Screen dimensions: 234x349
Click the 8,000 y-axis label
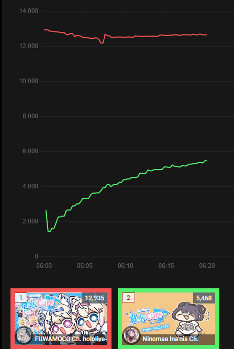[x=30, y=116]
